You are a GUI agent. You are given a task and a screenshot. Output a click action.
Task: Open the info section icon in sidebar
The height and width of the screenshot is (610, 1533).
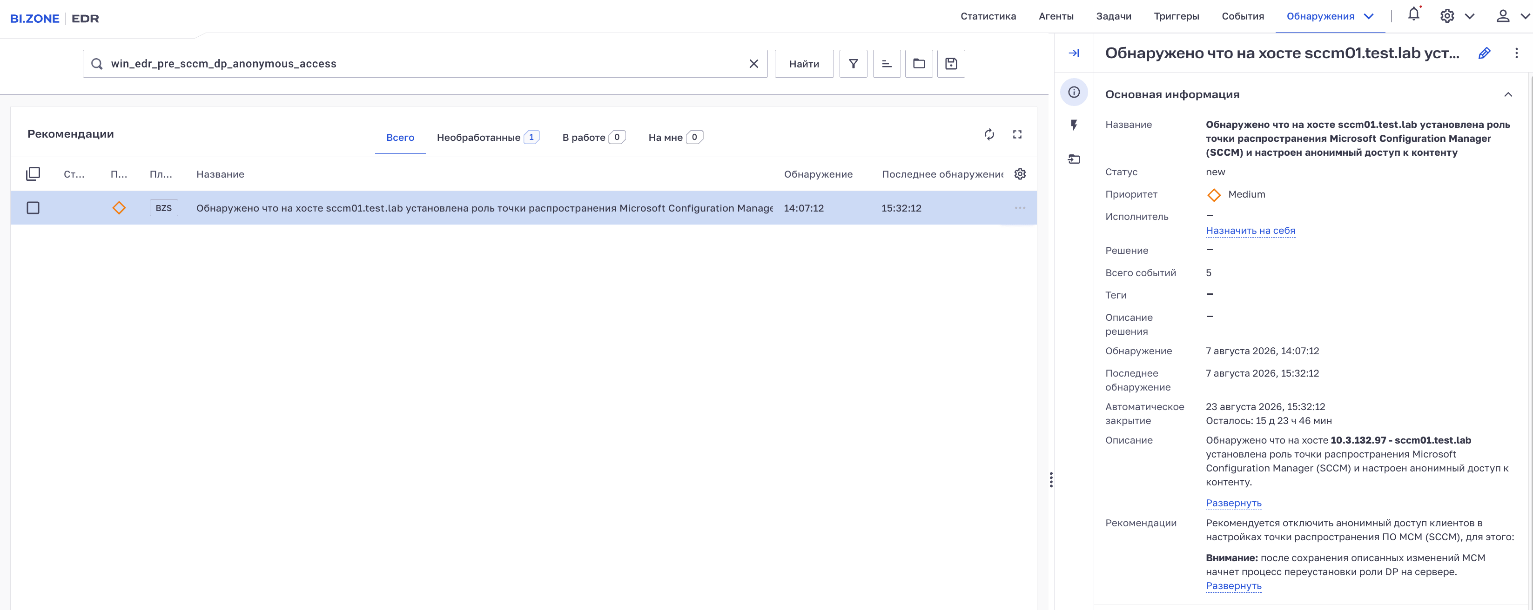(1074, 92)
